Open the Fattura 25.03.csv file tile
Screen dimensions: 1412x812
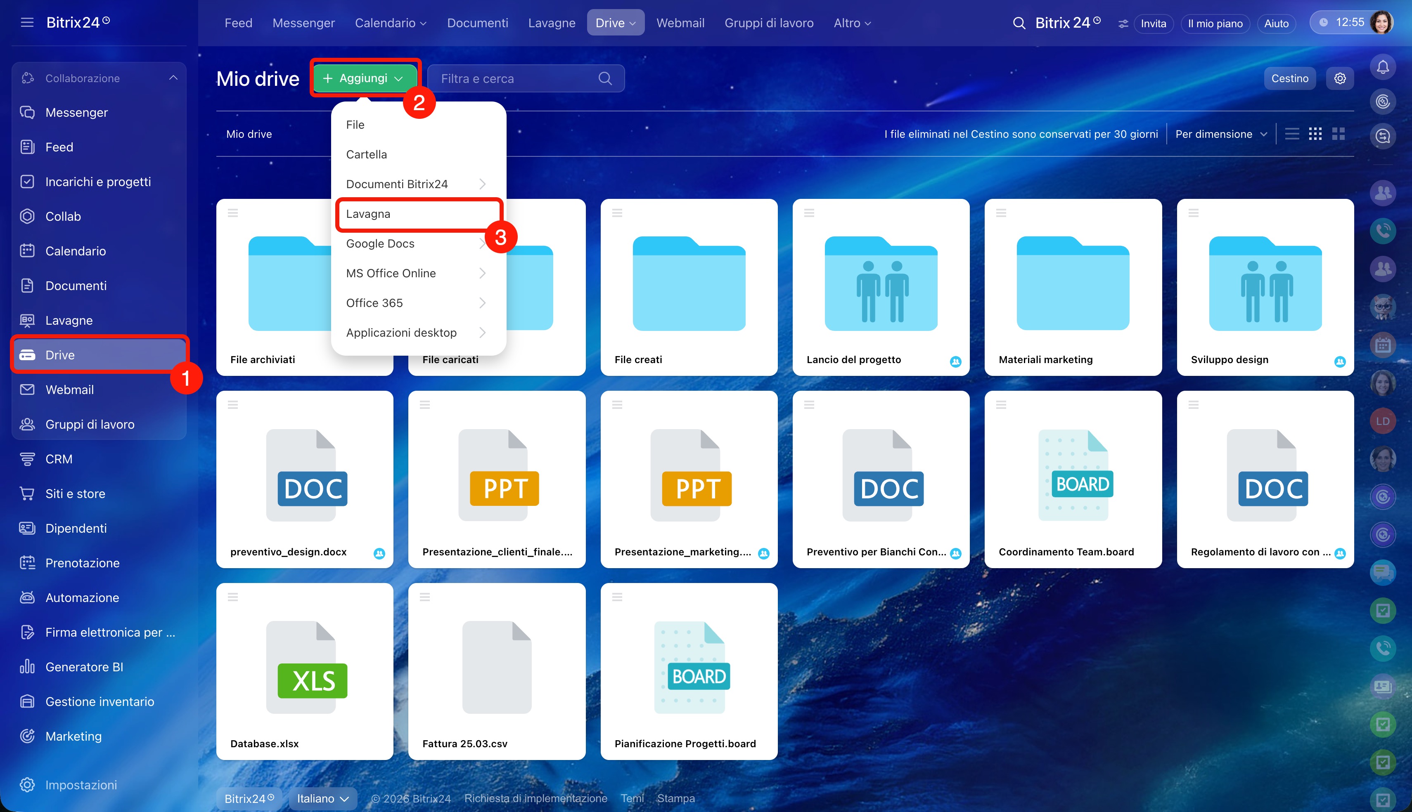[497, 671]
